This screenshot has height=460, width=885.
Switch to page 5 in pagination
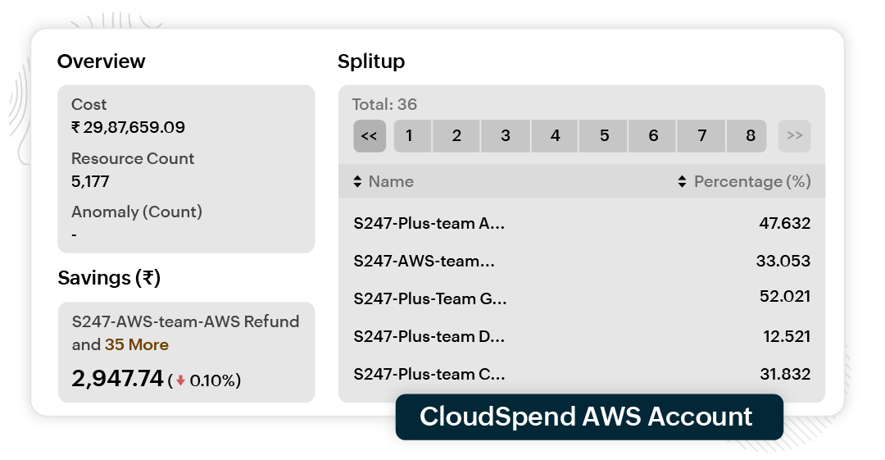[x=604, y=136]
